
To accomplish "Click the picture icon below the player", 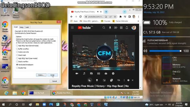I will [x=91, y=73].
